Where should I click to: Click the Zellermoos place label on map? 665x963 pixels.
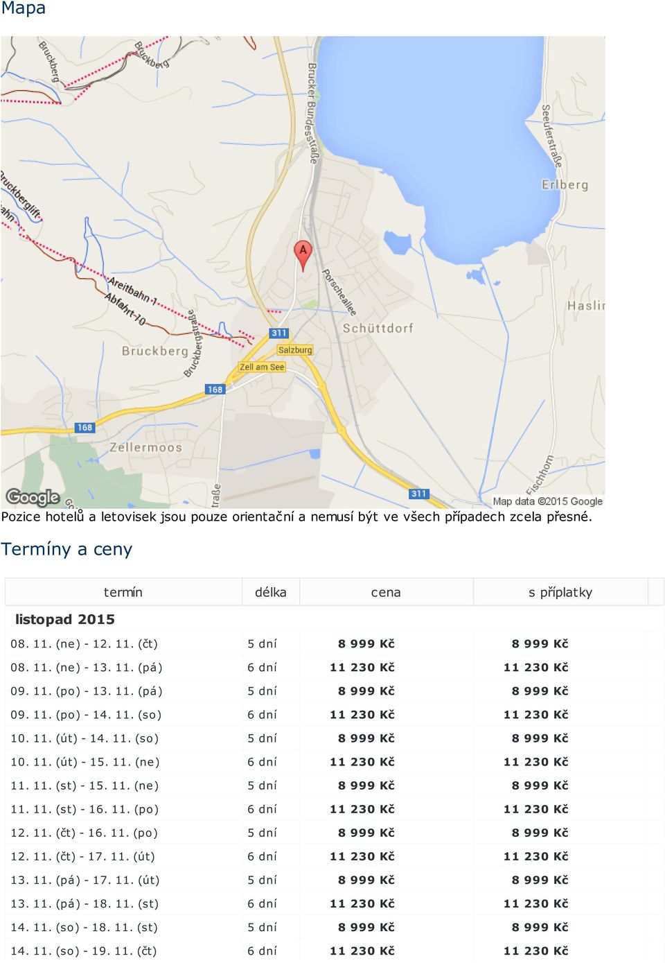click(145, 447)
